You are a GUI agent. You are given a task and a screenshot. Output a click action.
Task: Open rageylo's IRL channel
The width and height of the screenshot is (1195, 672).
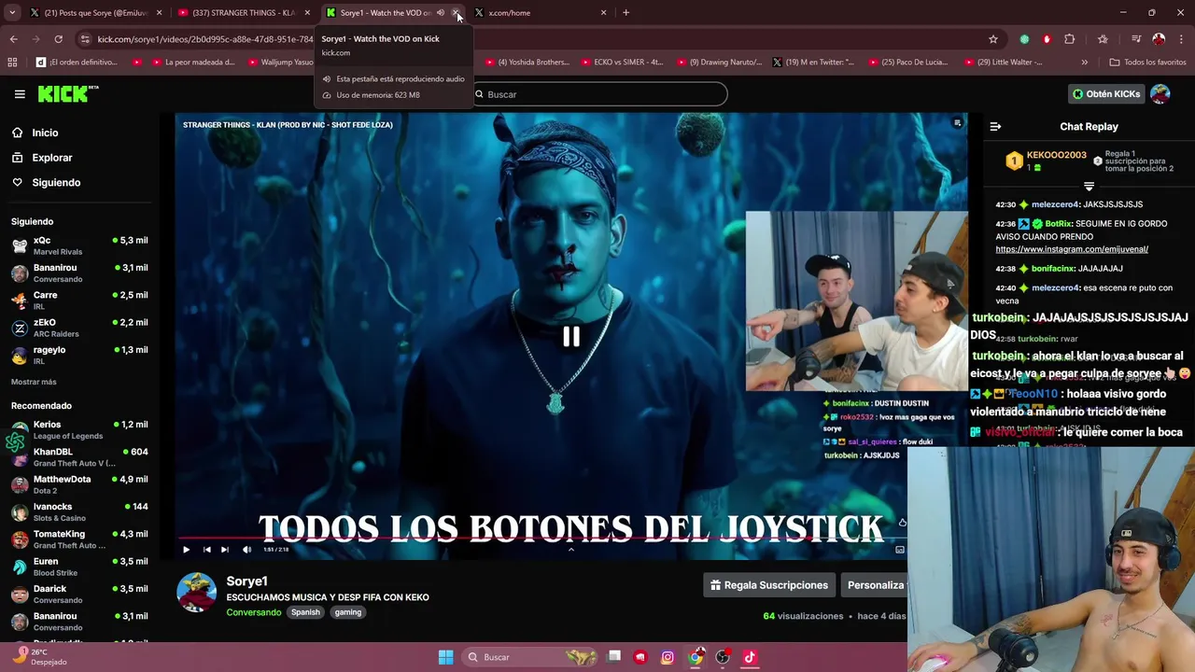[x=79, y=356]
